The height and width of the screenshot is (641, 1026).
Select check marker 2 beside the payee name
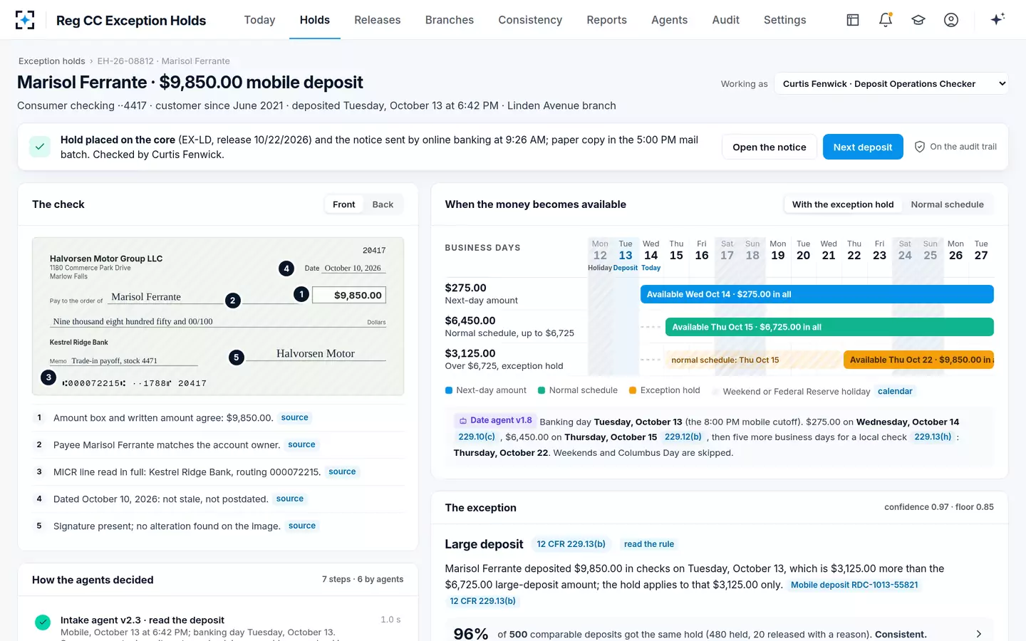pyautogui.click(x=232, y=301)
